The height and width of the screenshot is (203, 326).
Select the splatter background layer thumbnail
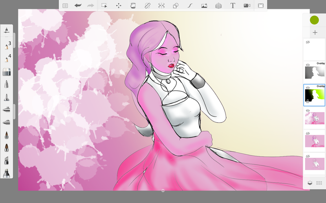click(x=315, y=118)
